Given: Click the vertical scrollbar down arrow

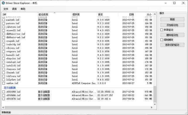Looking at the screenshot, I should 155,104.
